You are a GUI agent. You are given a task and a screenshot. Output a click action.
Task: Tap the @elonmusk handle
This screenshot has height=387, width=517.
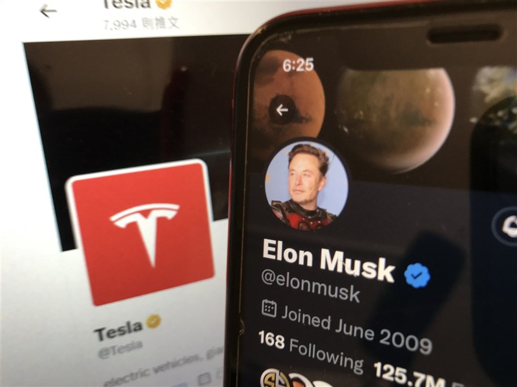(310, 285)
